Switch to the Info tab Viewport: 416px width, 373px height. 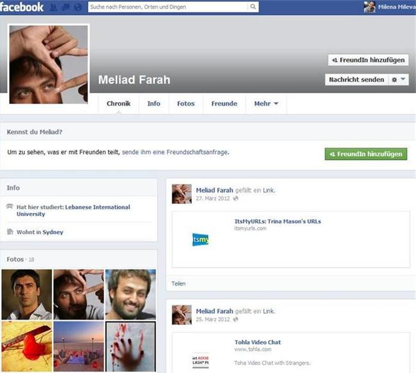coord(154,104)
